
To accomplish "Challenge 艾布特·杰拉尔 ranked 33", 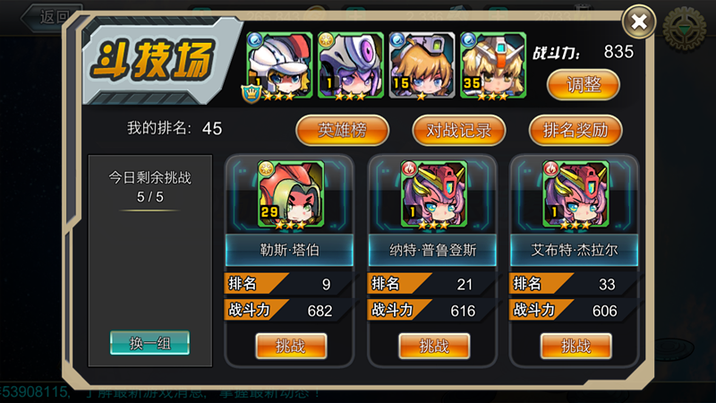I will pos(575,346).
